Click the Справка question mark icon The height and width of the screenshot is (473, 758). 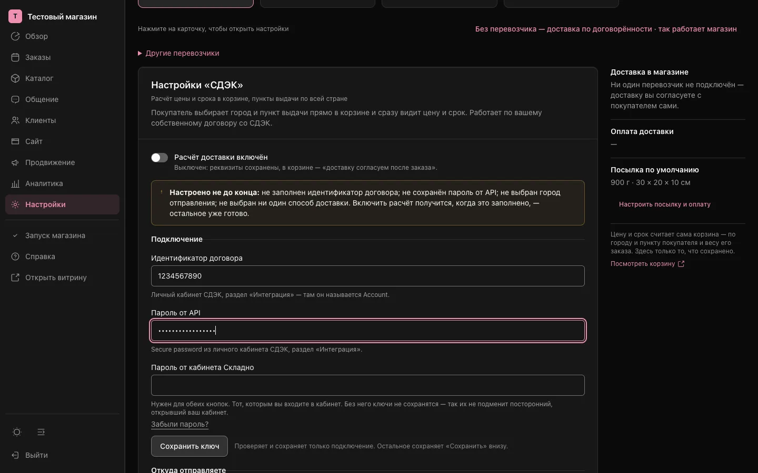click(15, 256)
